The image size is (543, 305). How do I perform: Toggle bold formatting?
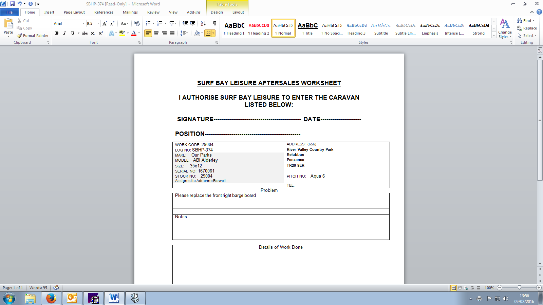[x=57, y=33]
